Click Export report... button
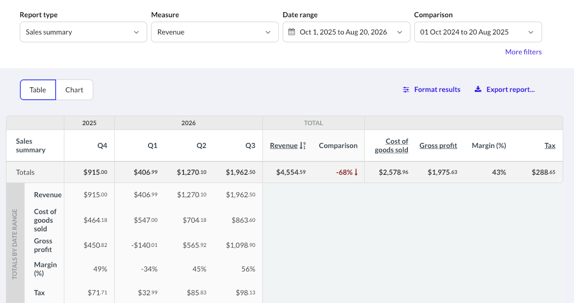Image resolution: width=574 pixels, height=303 pixels. pos(505,89)
